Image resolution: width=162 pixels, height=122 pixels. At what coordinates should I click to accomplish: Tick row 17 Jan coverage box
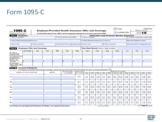point(87,77)
